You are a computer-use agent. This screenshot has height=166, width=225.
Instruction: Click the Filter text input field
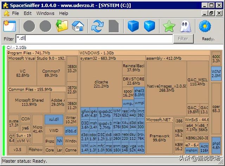click(x=94, y=39)
